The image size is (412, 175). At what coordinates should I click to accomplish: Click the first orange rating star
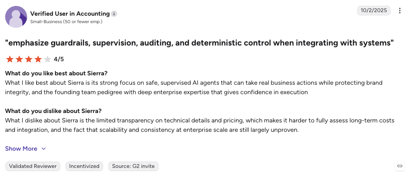tap(10, 59)
